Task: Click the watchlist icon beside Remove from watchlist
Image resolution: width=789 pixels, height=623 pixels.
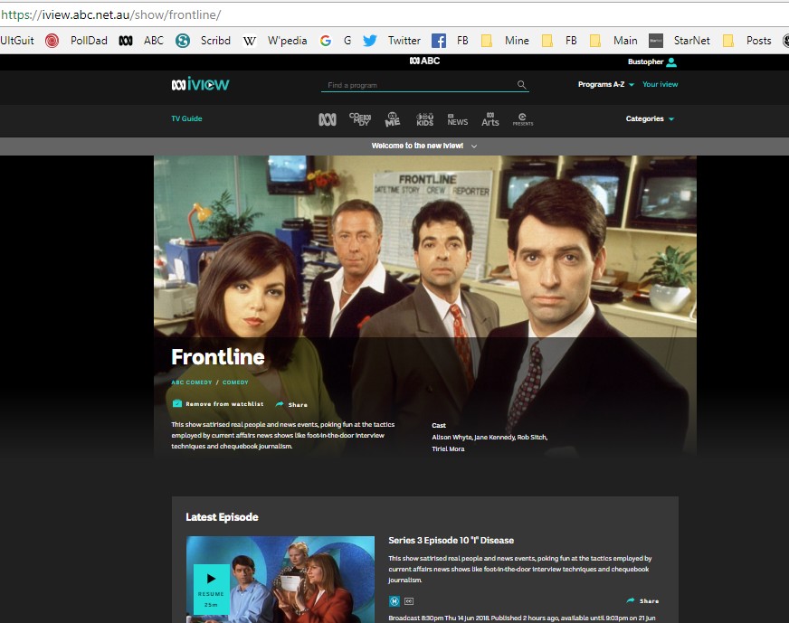Action: coord(177,403)
